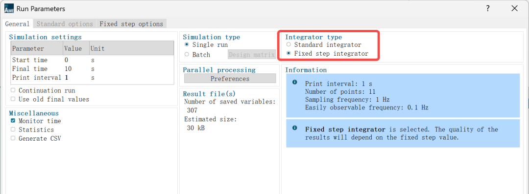
Task: Click the estimated size 30 kB
Action: (195, 128)
